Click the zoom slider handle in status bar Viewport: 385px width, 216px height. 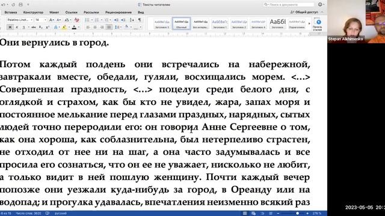(x=297, y=214)
